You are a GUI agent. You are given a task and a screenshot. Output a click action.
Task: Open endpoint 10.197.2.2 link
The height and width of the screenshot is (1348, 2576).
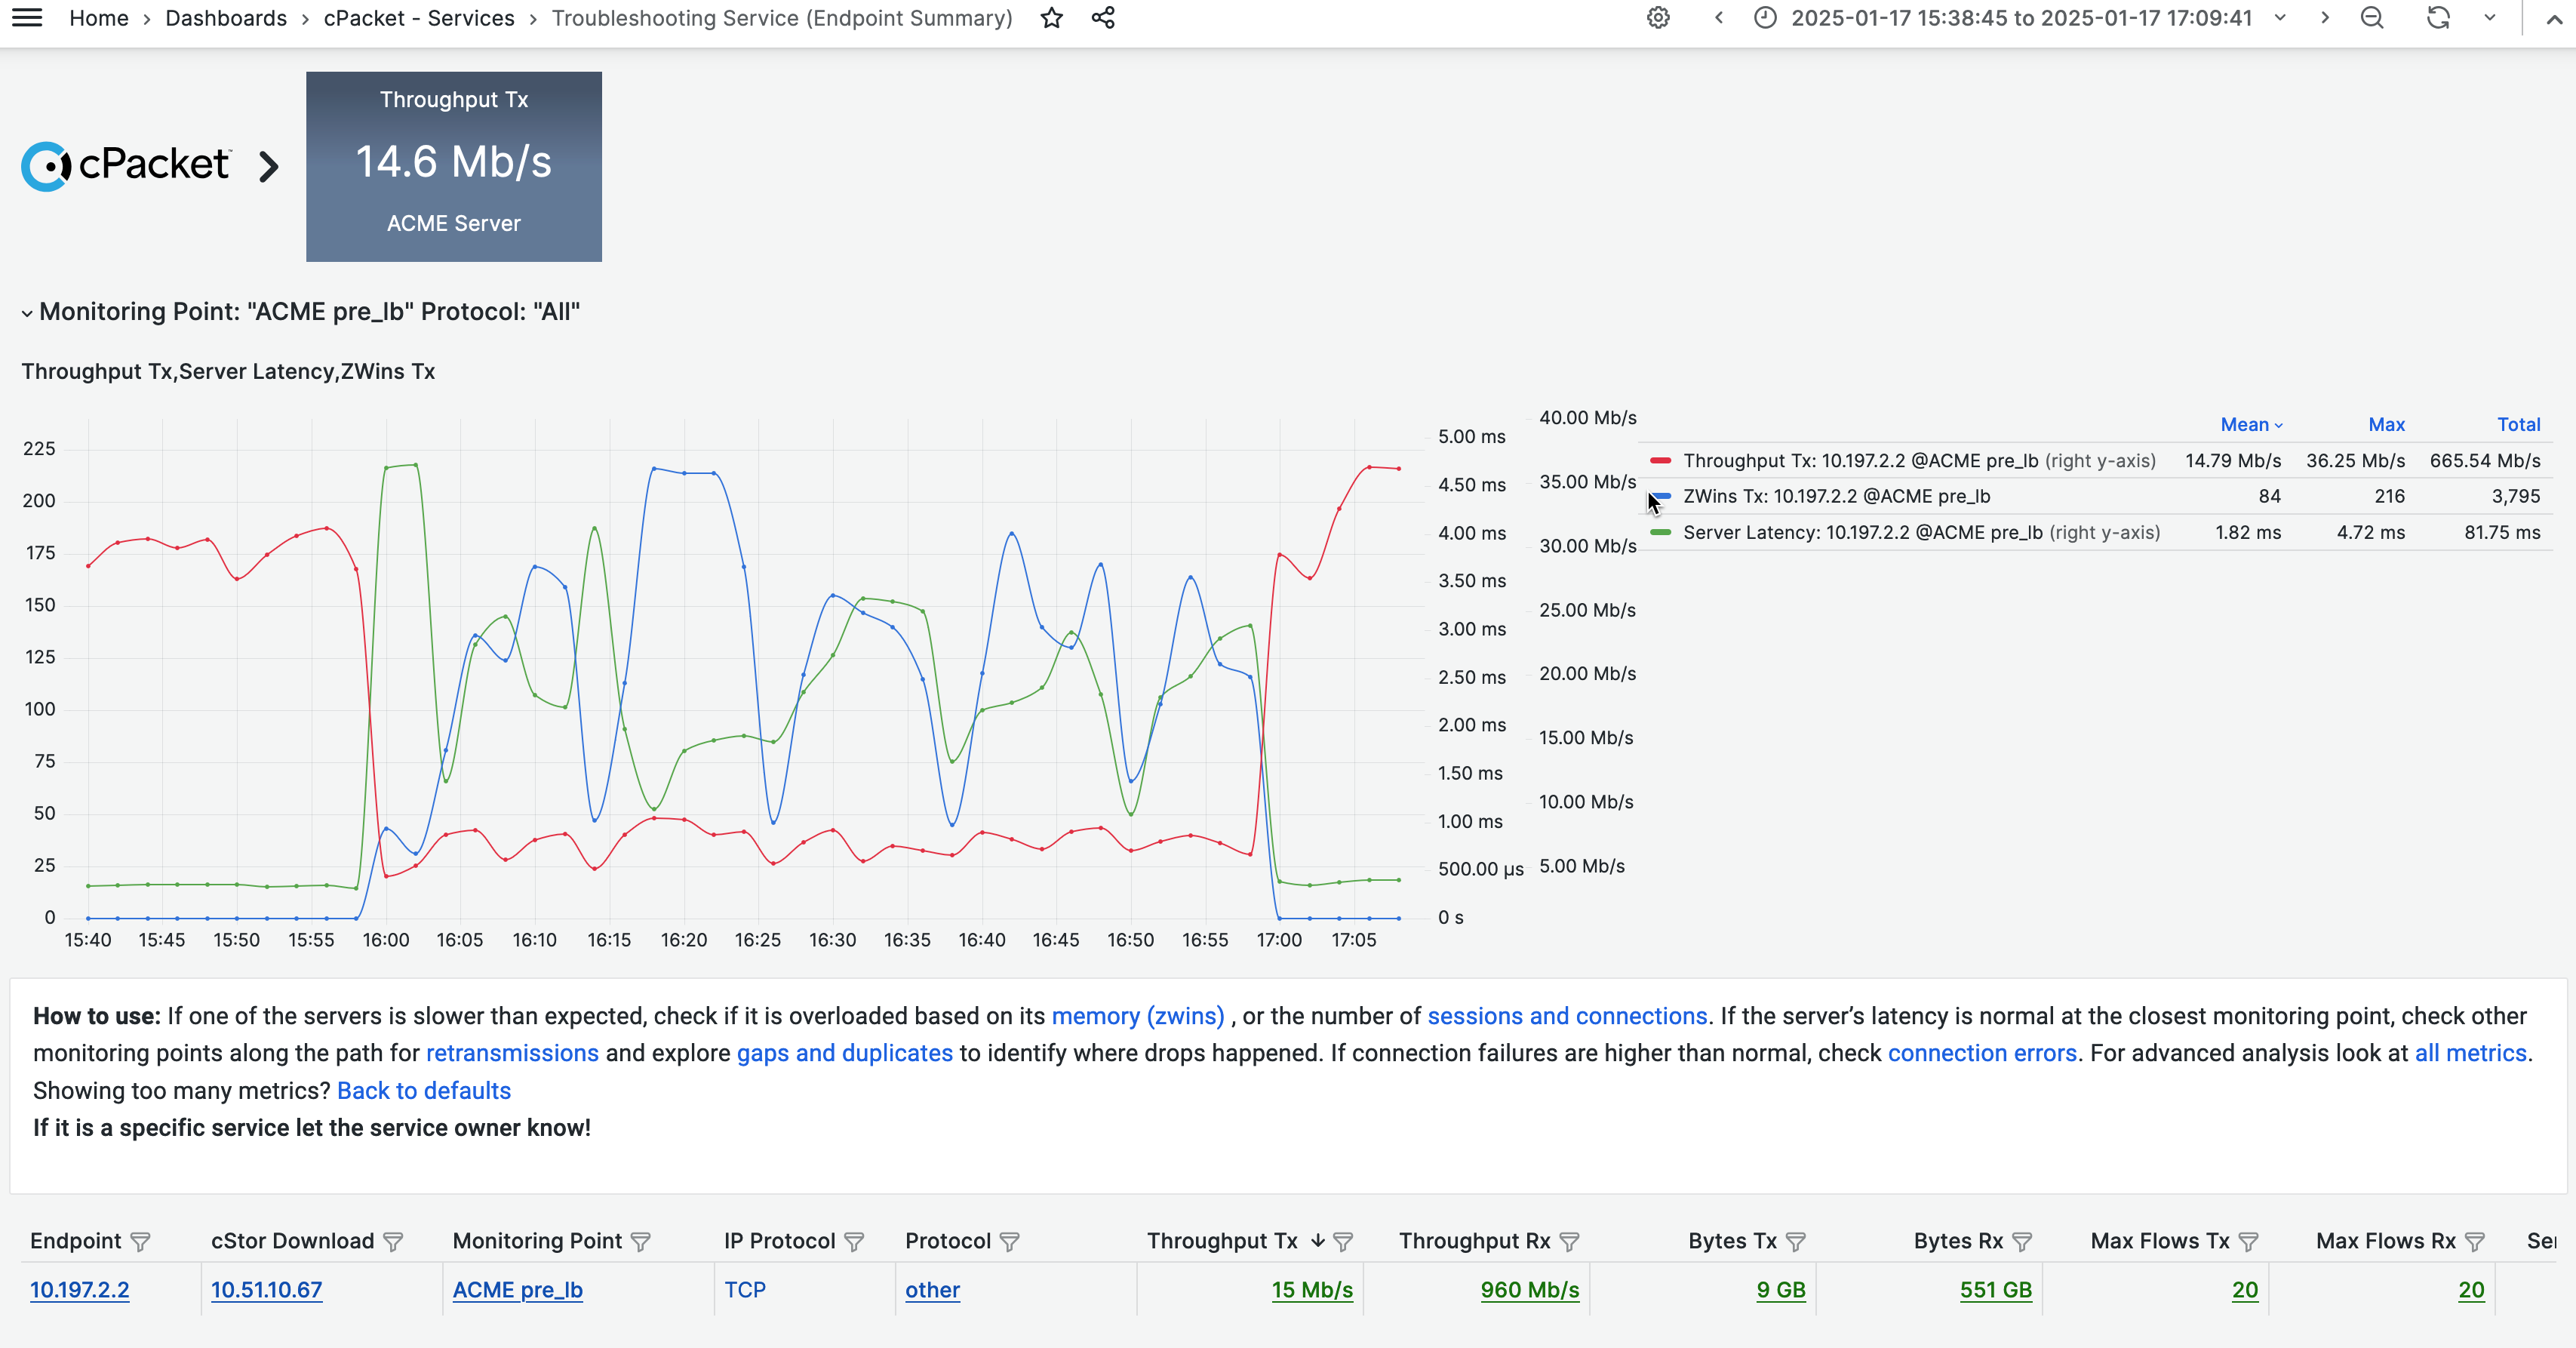pyautogui.click(x=80, y=1290)
